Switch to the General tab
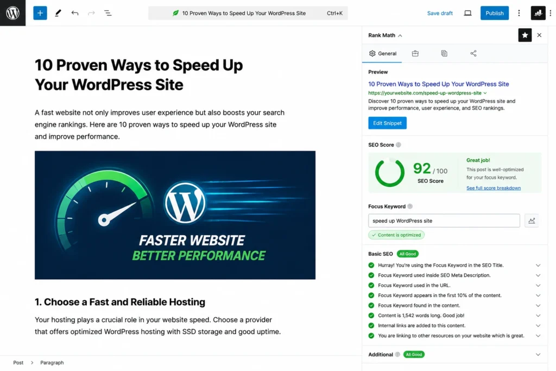The width and height of the screenshot is (556, 371). click(x=382, y=54)
